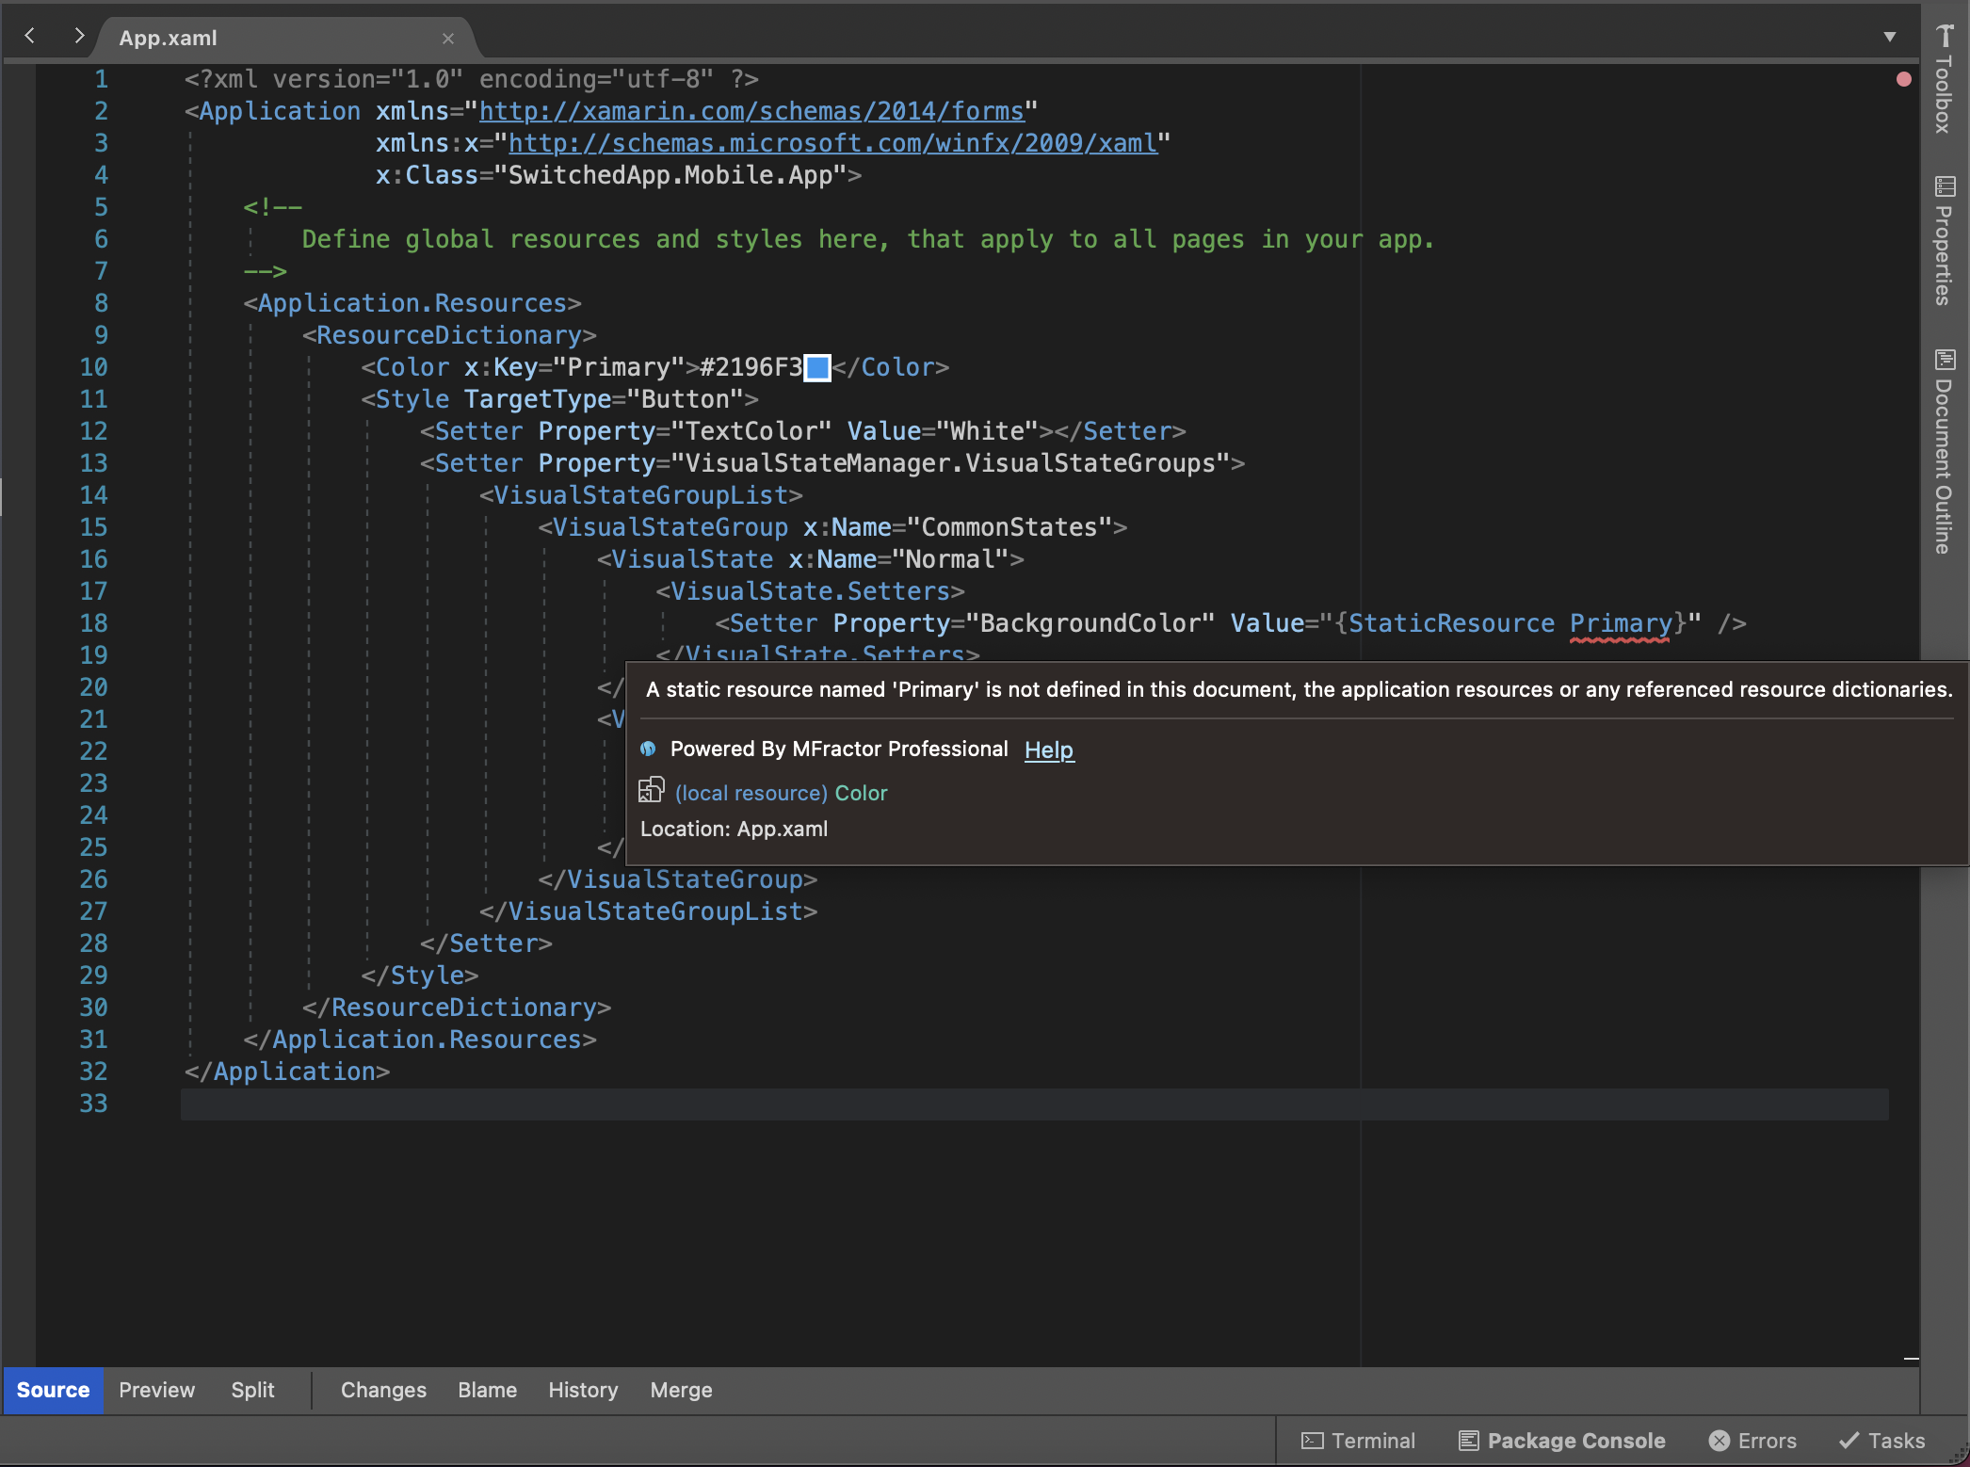Open the document switcher dropdown arrow

[1889, 37]
